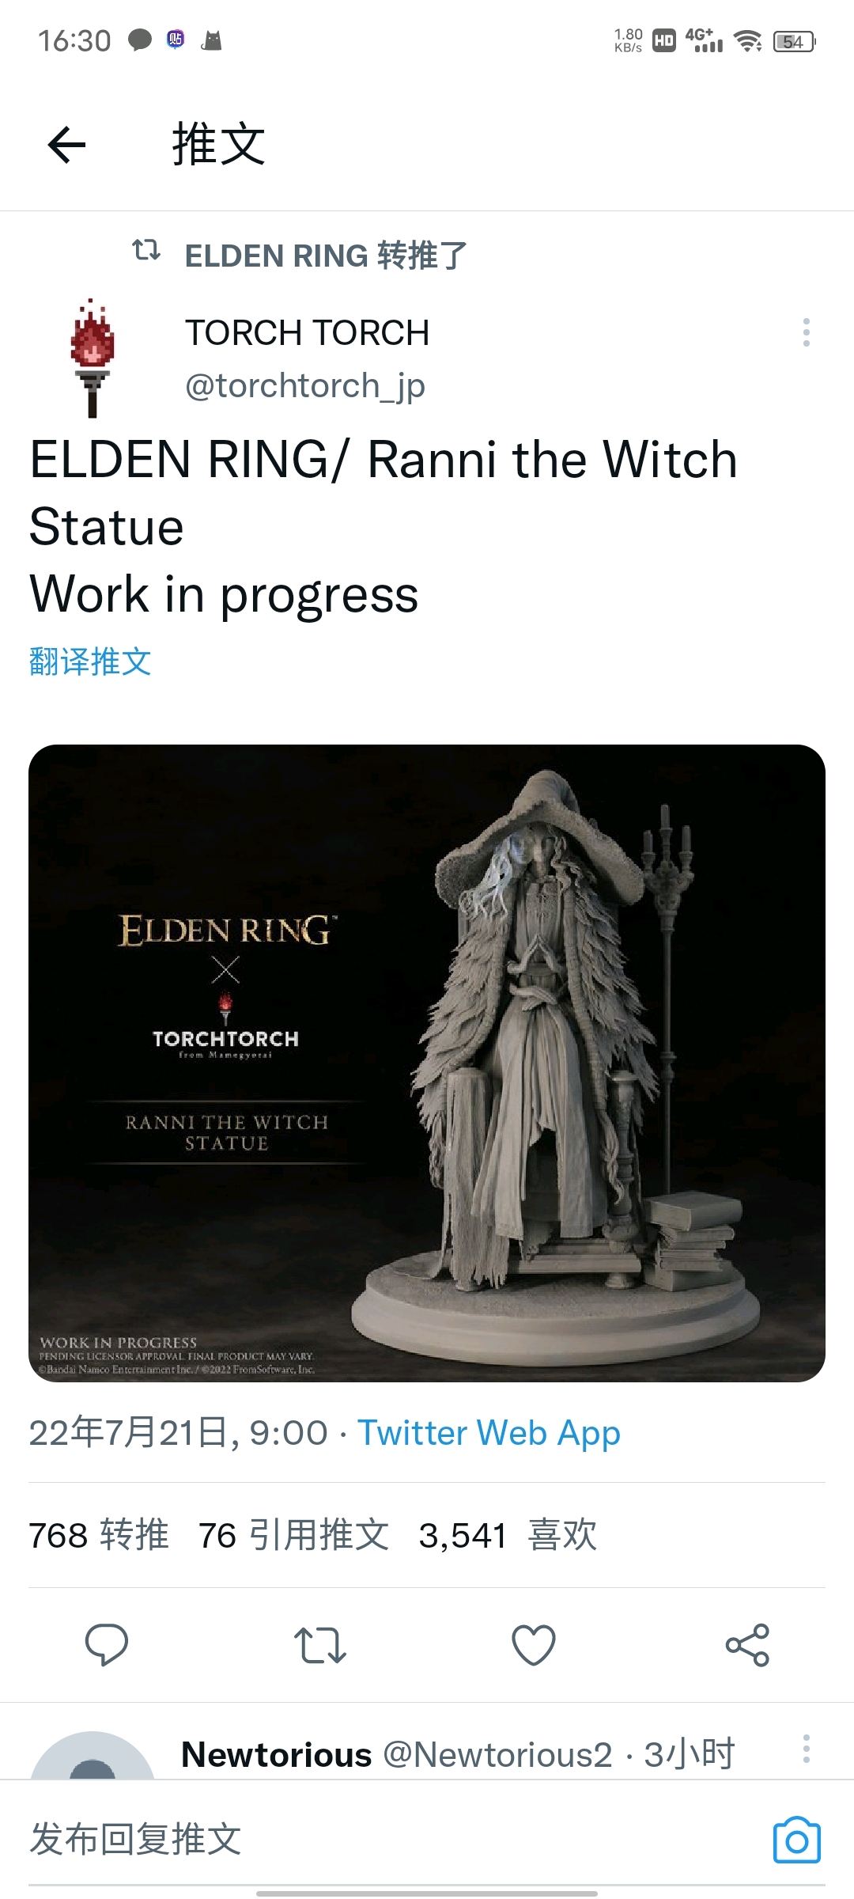Tap the retweet arrows icon under the tweet
The image size is (854, 1899).
(320, 1645)
